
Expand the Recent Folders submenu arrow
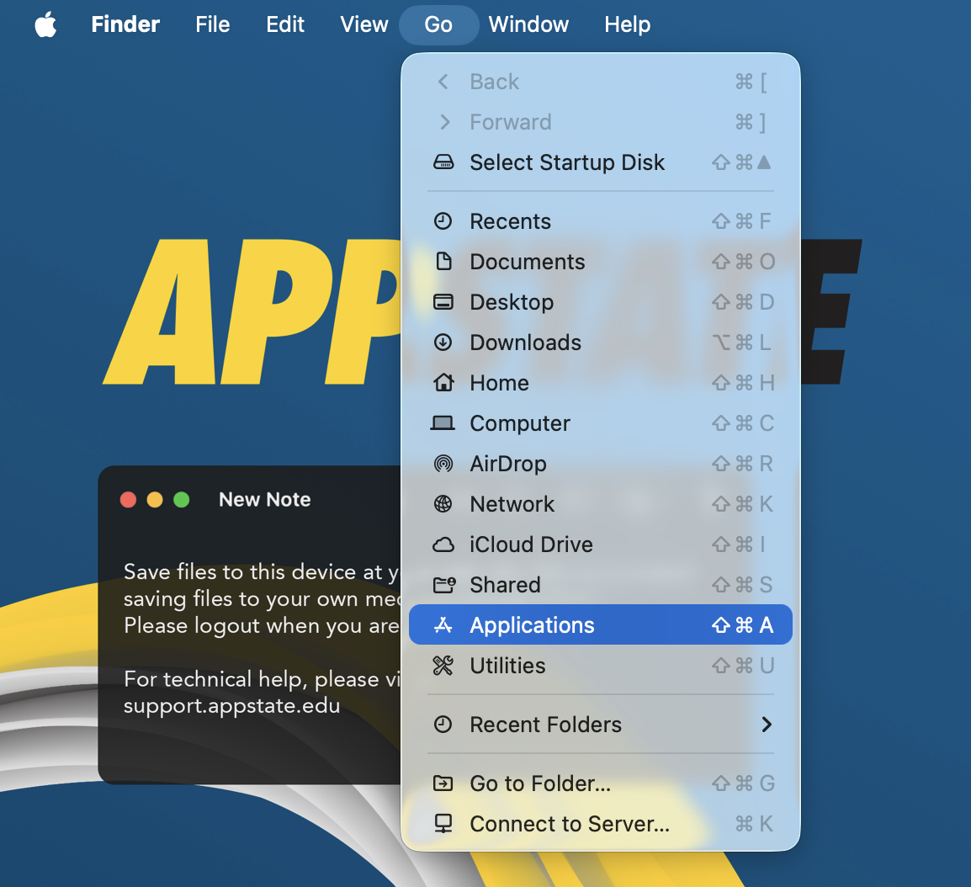767,724
